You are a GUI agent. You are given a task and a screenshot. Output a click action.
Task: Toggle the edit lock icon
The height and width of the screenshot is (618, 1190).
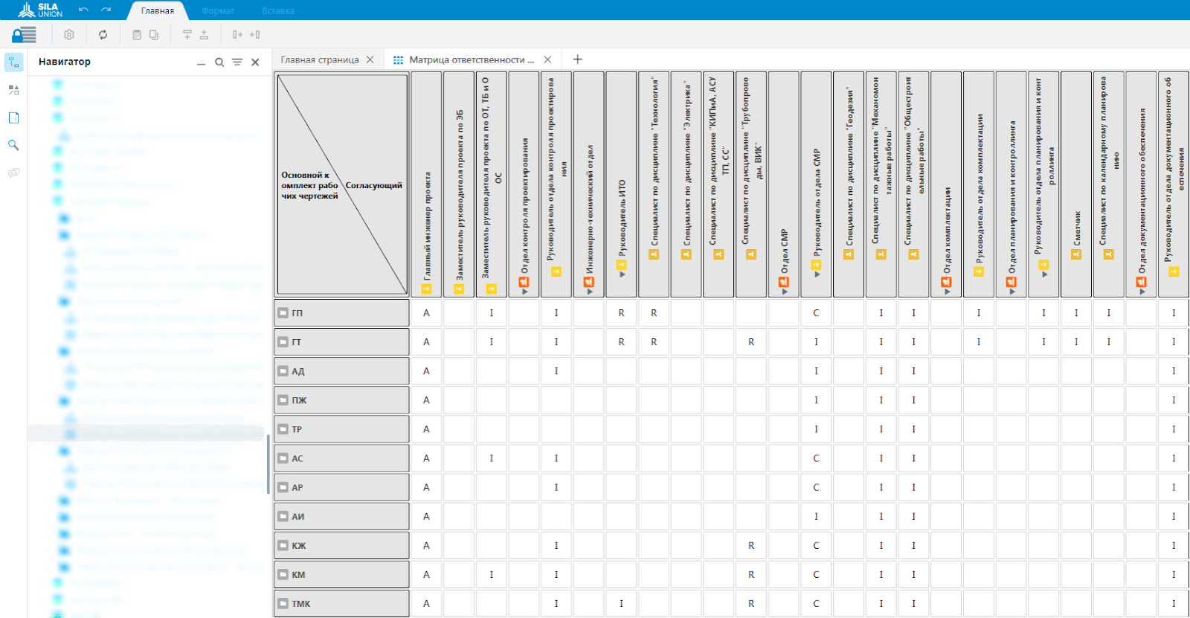click(24, 35)
